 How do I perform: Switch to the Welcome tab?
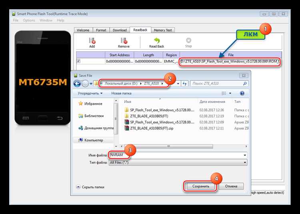83,30
